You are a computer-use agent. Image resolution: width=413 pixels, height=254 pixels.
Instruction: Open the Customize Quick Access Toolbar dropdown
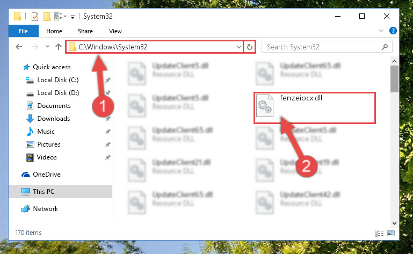(73, 17)
